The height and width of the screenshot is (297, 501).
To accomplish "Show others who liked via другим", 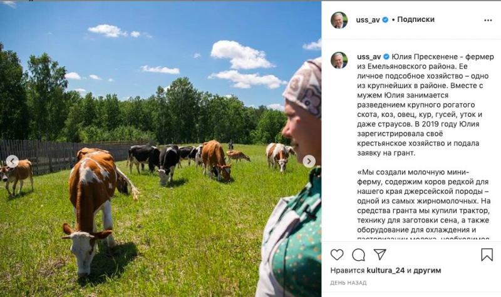I will click(427, 271).
